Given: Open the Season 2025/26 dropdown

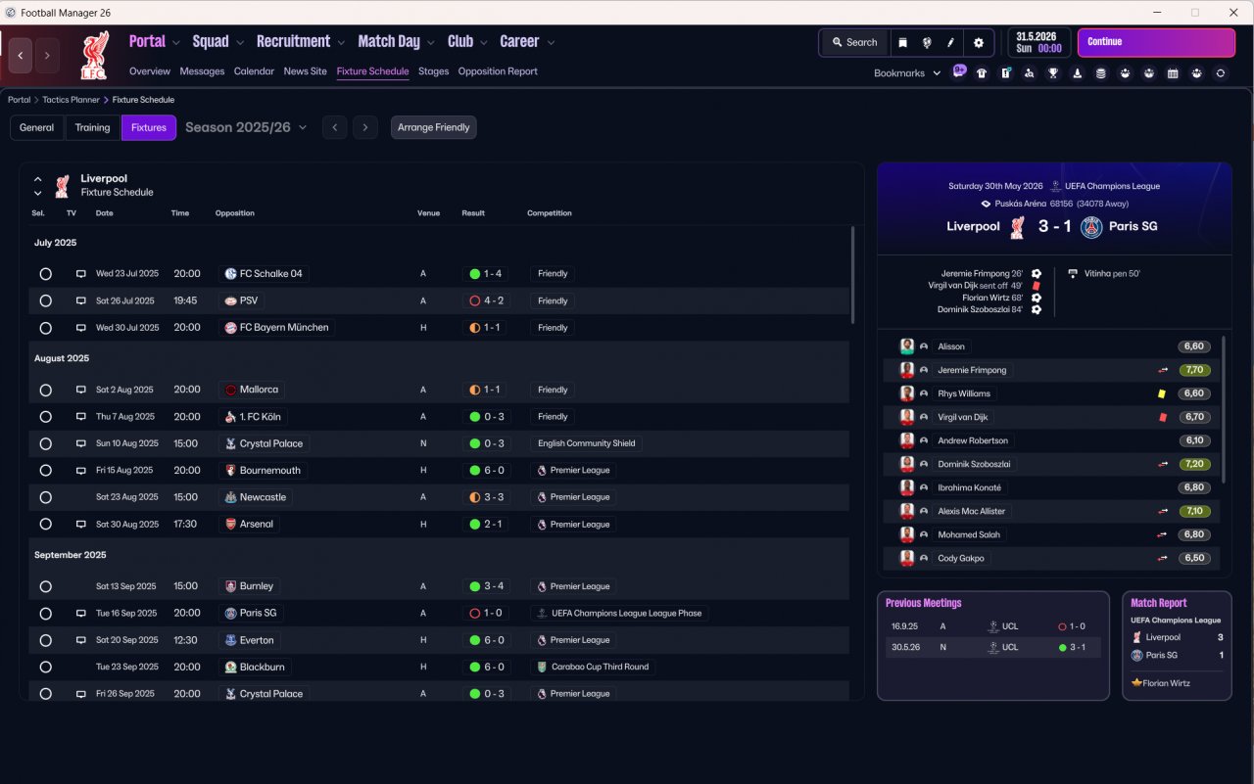Looking at the screenshot, I should [x=246, y=127].
